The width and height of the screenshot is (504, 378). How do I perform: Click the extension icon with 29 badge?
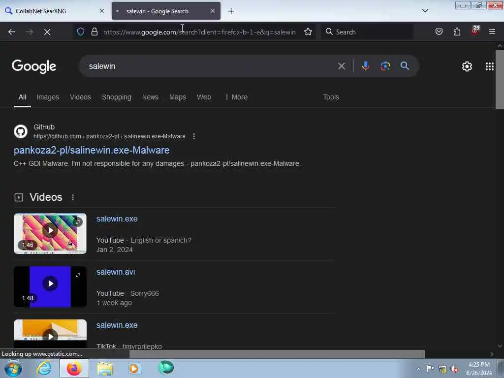tap(475, 31)
